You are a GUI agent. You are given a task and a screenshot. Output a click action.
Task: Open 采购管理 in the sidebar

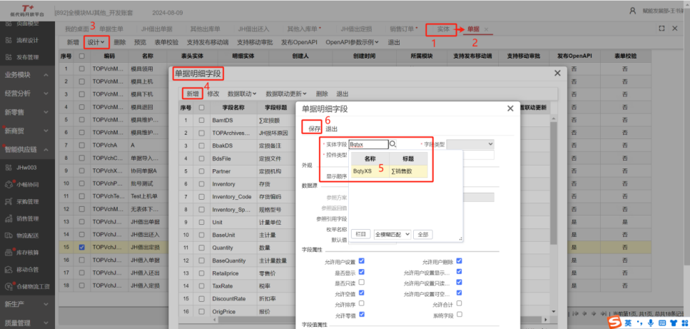click(x=28, y=201)
